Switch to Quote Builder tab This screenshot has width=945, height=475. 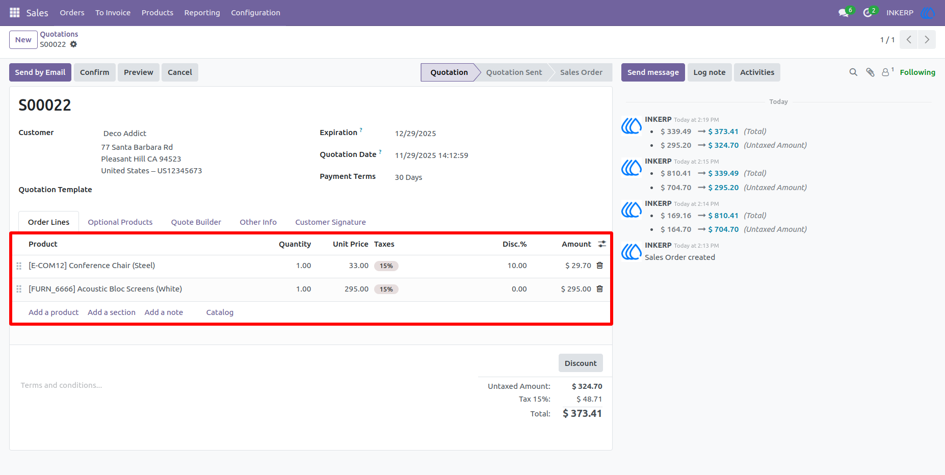[196, 222]
